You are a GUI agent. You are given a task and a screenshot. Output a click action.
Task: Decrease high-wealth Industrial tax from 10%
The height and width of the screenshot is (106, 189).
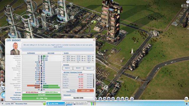click(x=85, y=60)
